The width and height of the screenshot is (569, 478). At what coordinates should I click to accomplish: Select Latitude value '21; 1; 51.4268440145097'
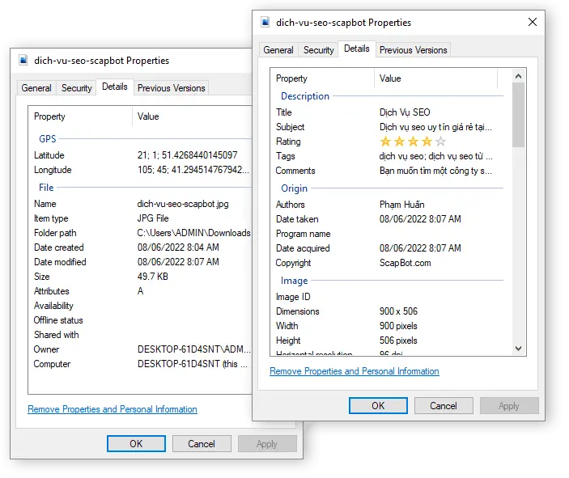point(187,155)
